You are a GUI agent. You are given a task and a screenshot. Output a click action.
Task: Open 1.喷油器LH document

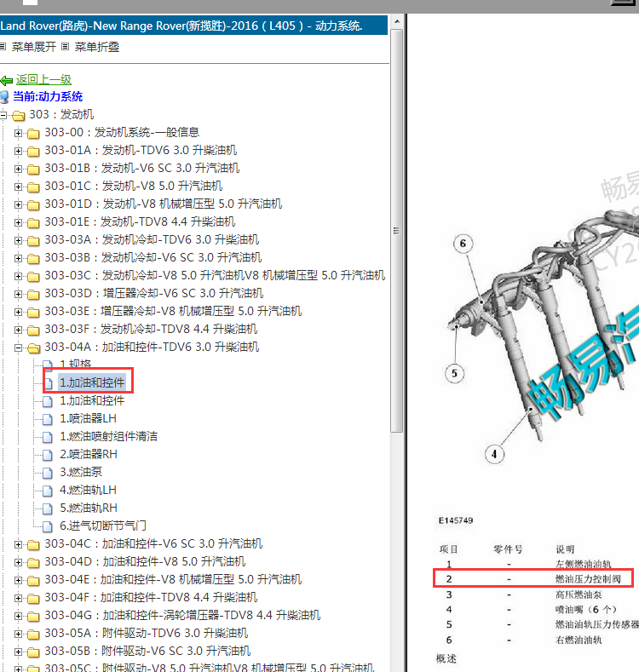[x=88, y=418]
